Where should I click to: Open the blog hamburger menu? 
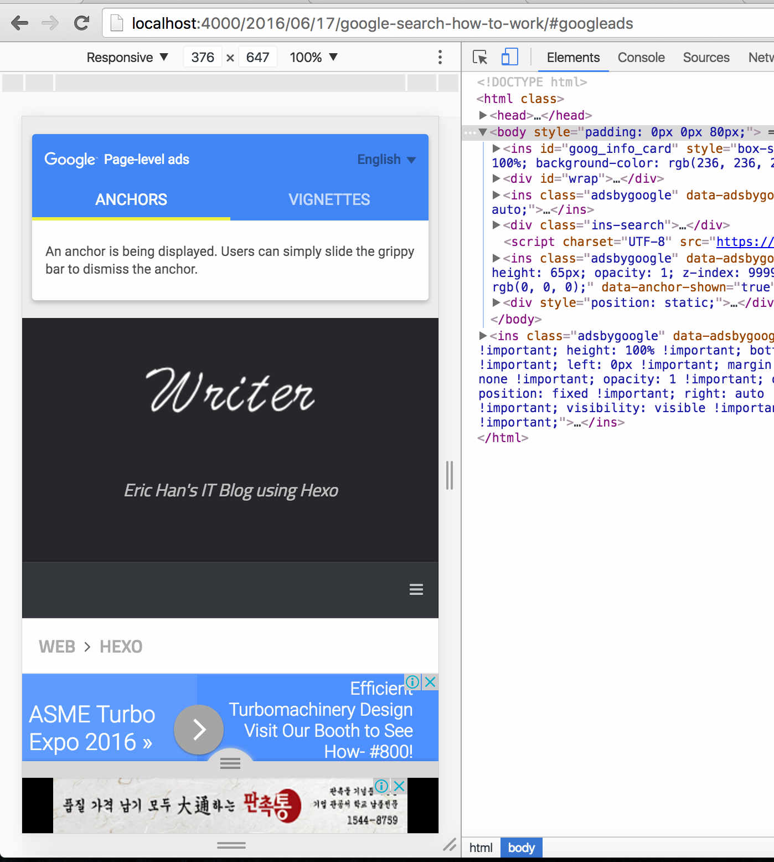tap(416, 589)
